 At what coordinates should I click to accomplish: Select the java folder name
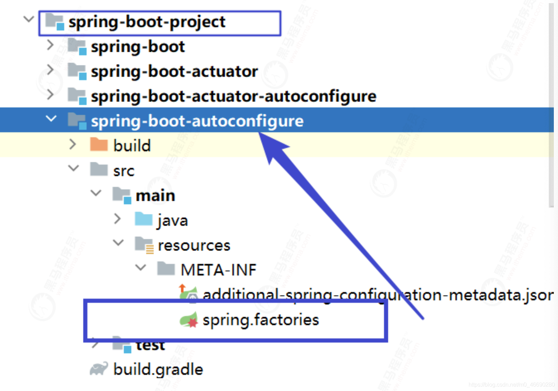173,221
